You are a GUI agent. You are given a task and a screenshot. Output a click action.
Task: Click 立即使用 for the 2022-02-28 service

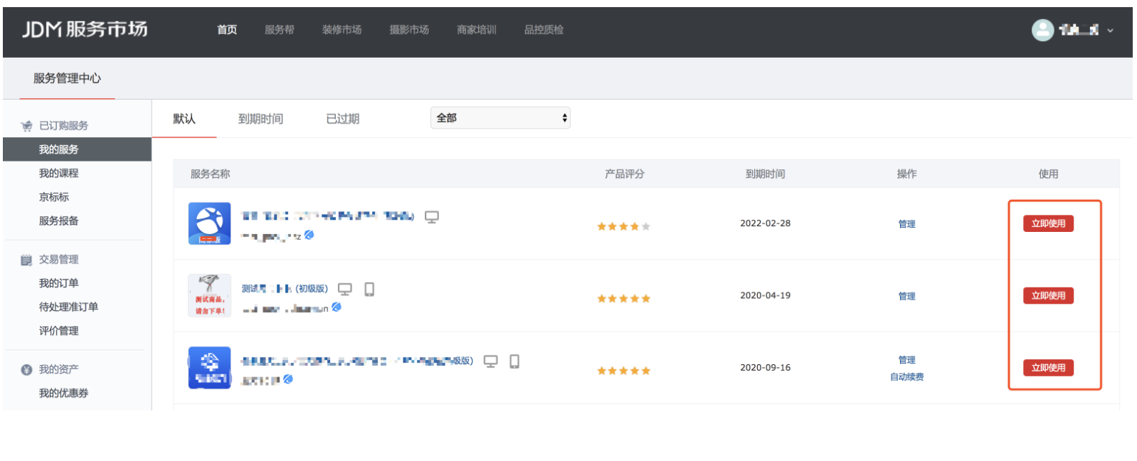pos(1048,223)
